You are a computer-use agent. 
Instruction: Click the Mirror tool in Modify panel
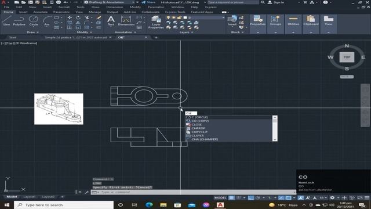(x=78, y=23)
